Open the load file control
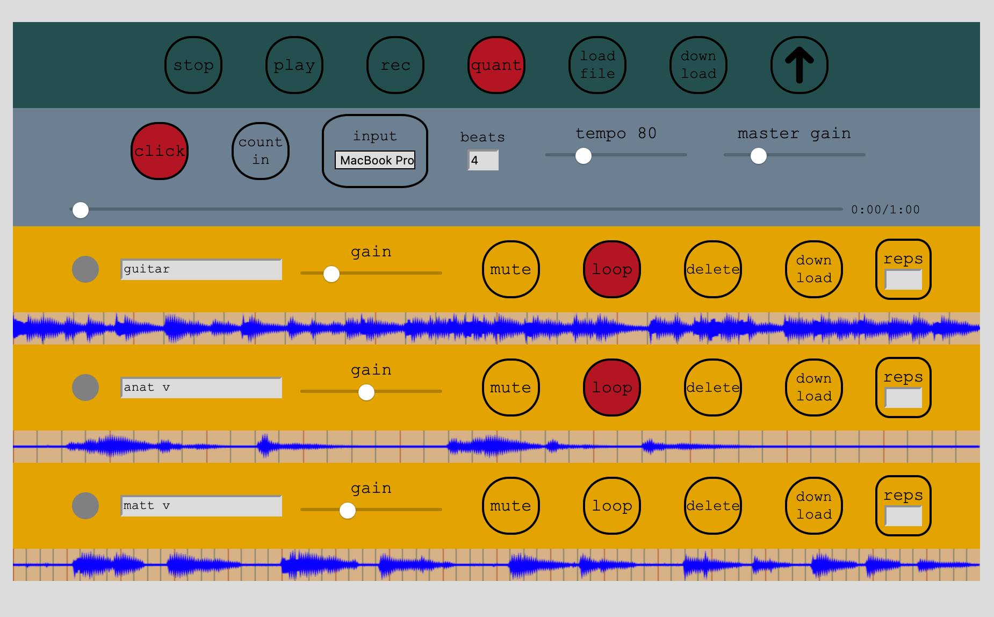The width and height of the screenshot is (994, 617). point(597,64)
